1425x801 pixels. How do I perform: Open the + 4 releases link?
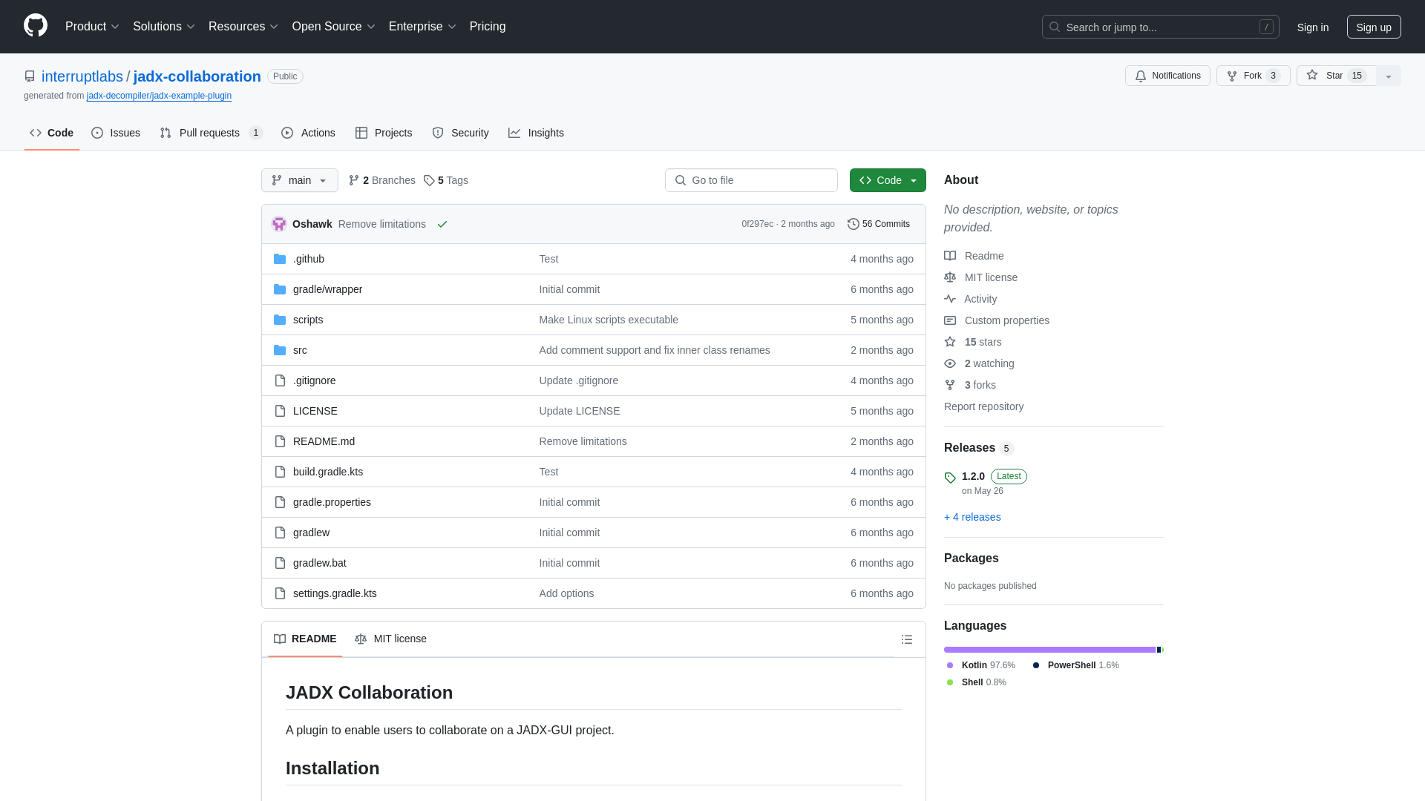pos(972,517)
